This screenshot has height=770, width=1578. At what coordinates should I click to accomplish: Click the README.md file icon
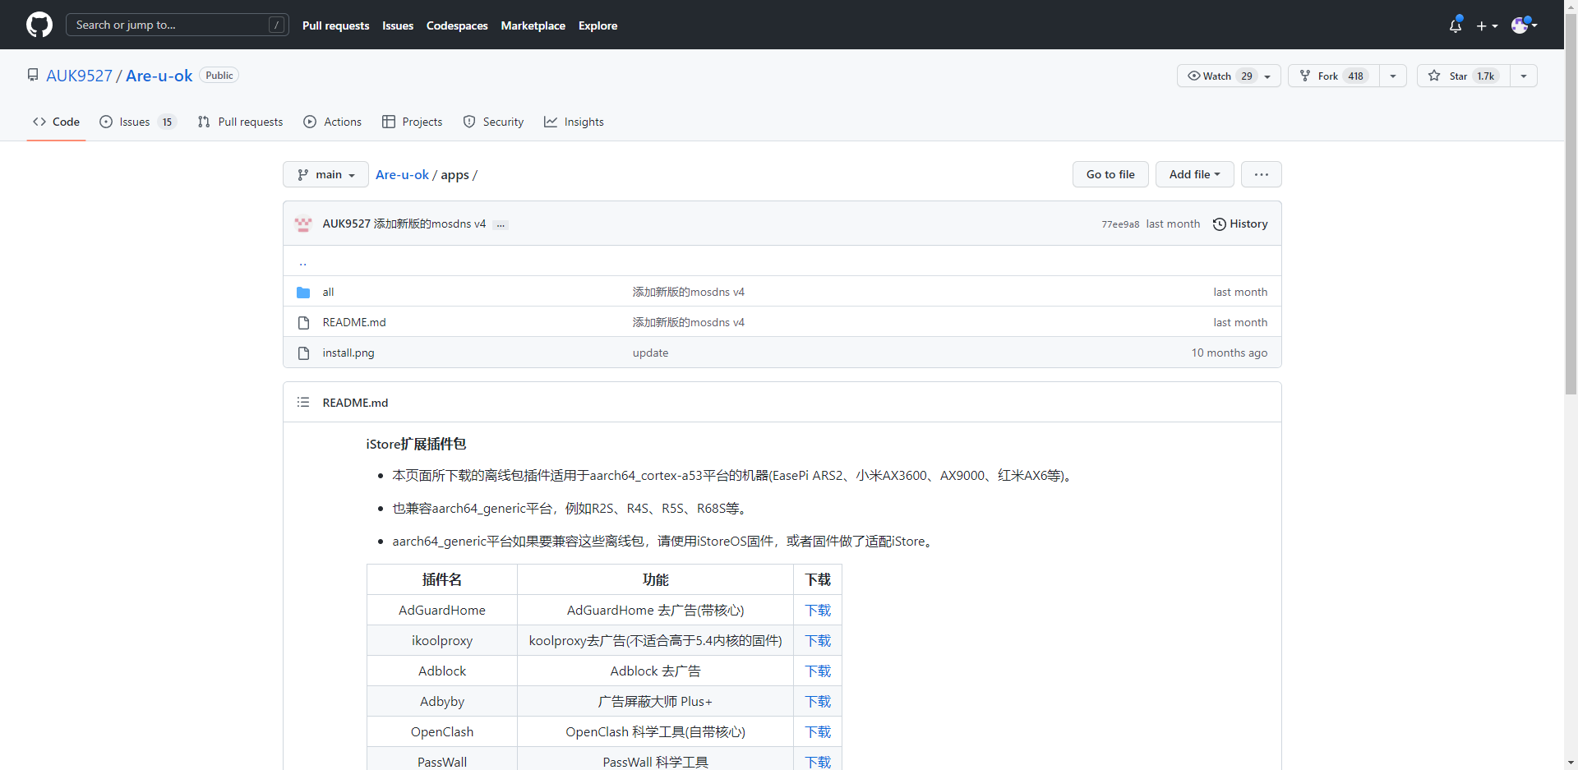pyautogui.click(x=303, y=322)
